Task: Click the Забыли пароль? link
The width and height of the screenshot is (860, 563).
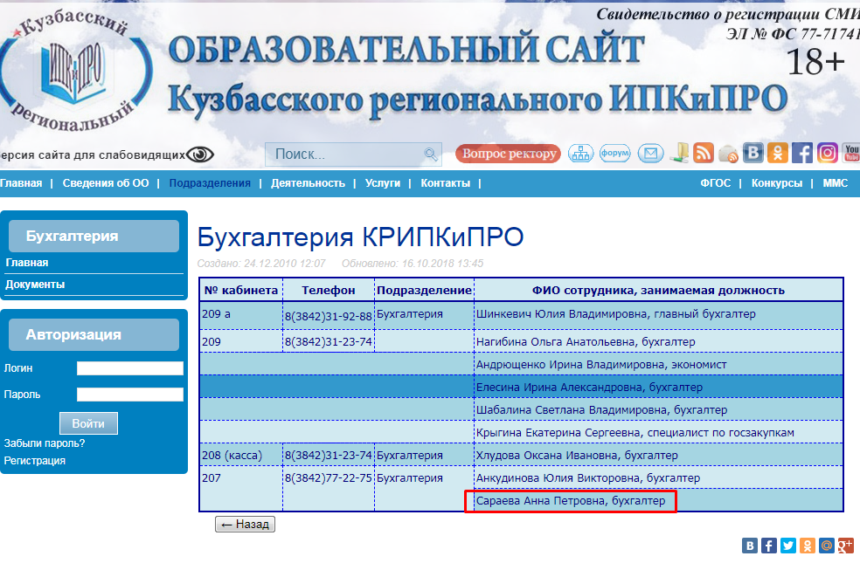Action: pyautogui.click(x=45, y=443)
